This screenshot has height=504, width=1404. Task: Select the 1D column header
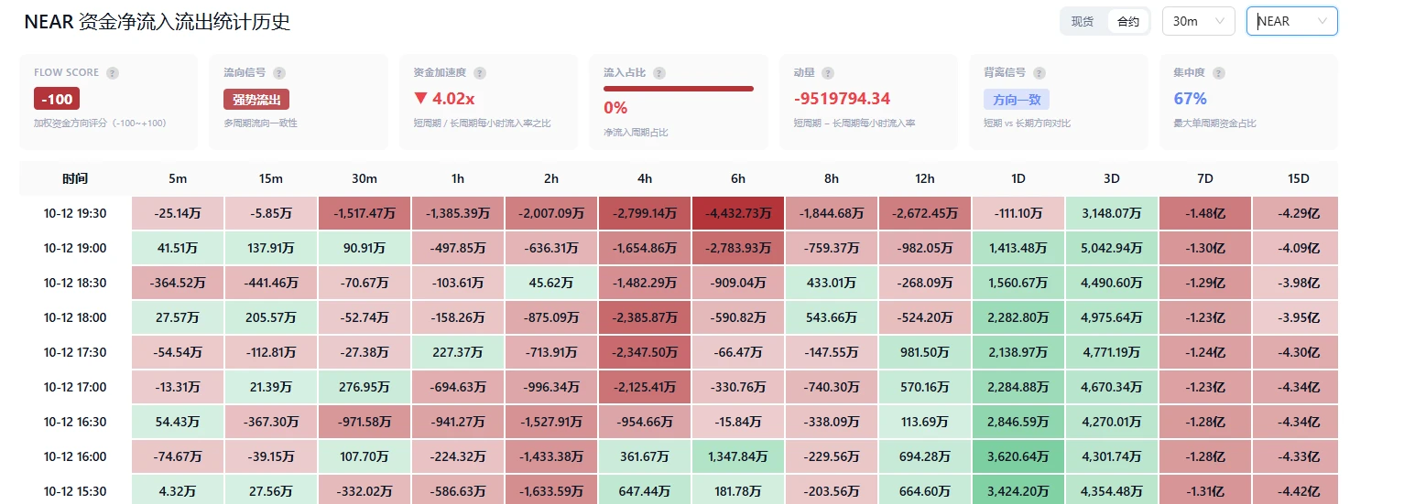[x=1018, y=178]
